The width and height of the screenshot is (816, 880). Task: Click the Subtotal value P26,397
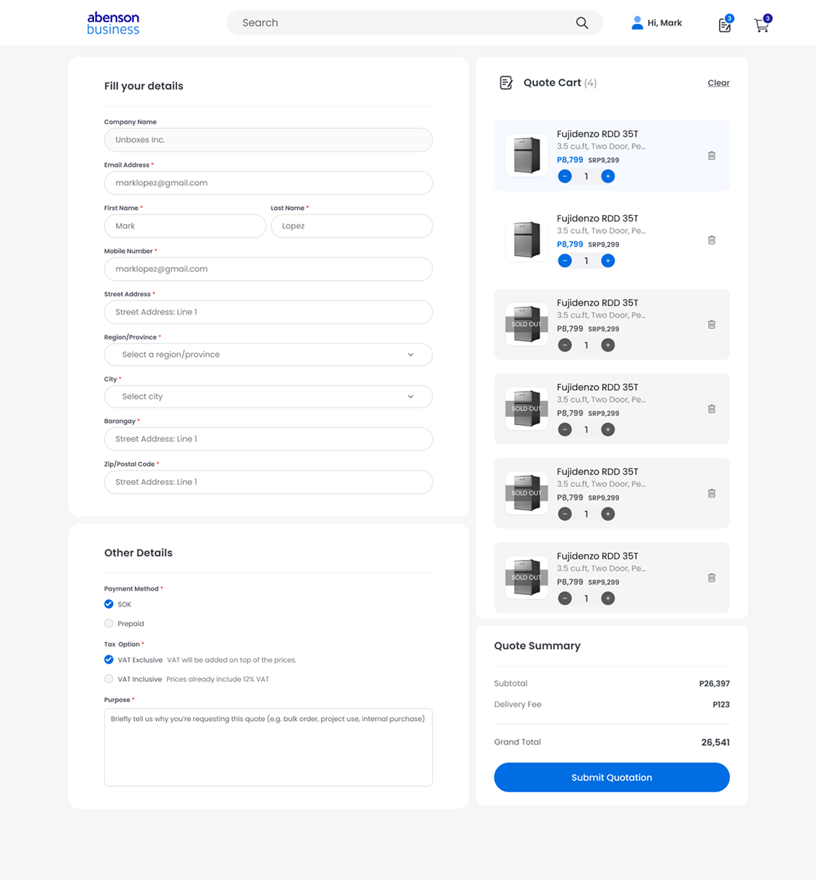[x=715, y=684]
